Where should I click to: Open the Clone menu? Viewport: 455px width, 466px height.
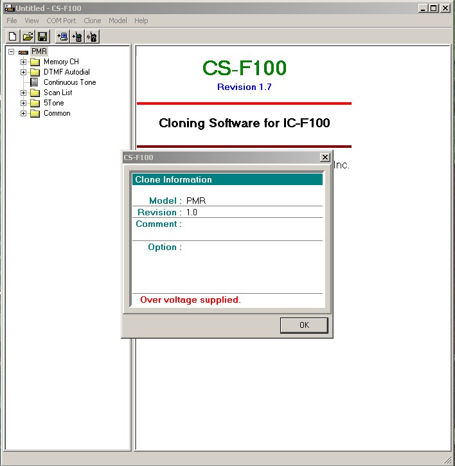[92, 21]
